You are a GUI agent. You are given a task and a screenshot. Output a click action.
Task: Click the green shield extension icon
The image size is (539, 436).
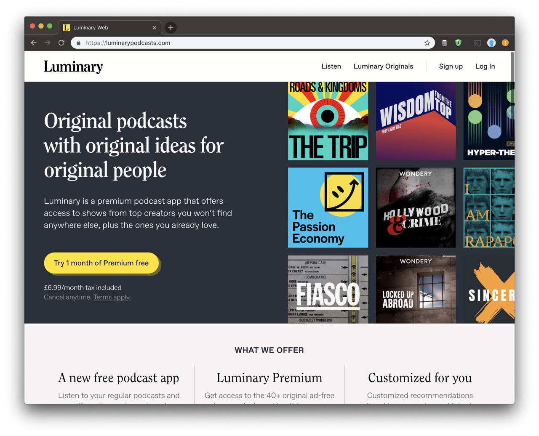click(x=458, y=43)
